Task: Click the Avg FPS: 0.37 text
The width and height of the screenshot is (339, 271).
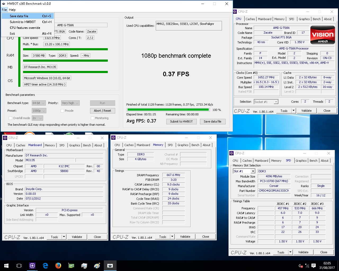Action: click(141, 121)
